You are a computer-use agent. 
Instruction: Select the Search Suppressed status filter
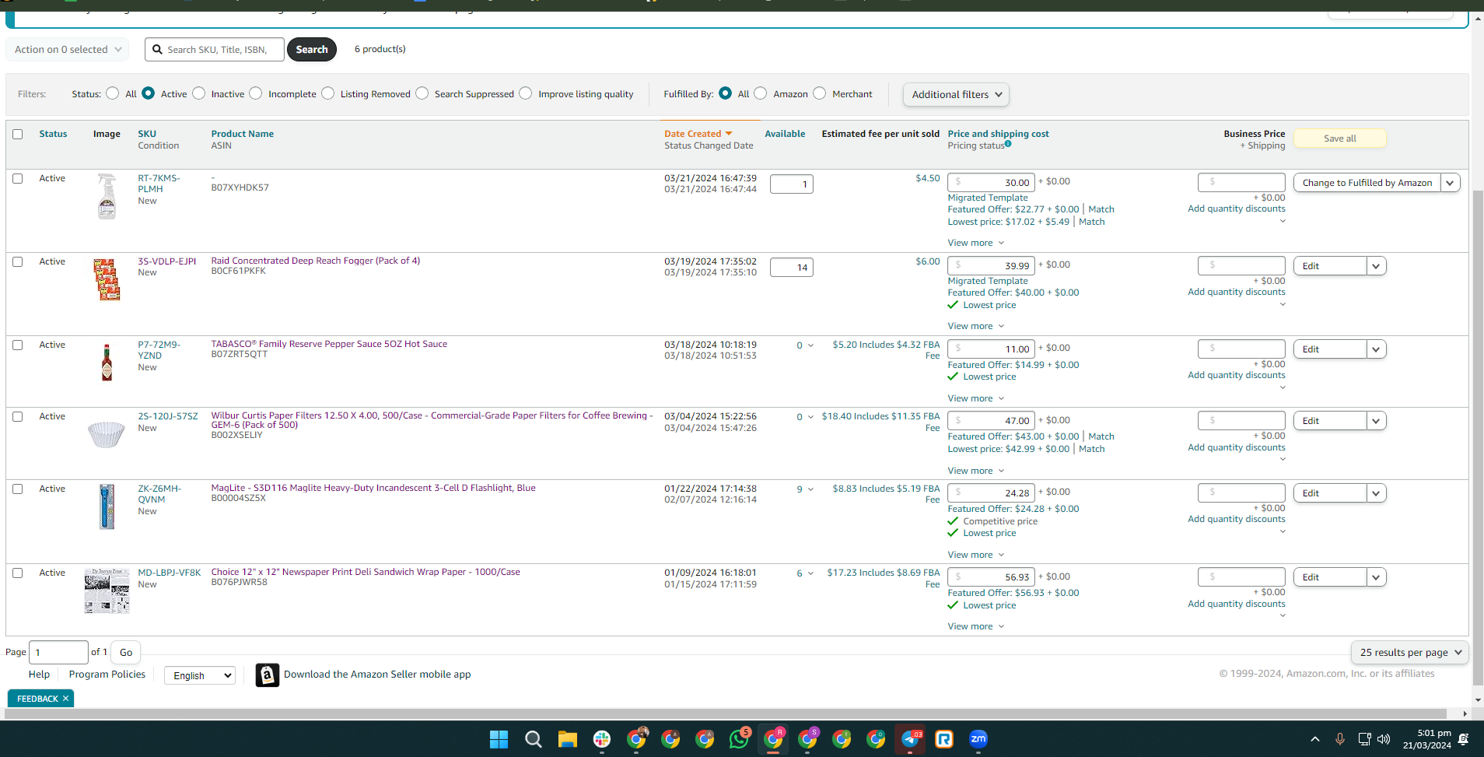pos(422,93)
